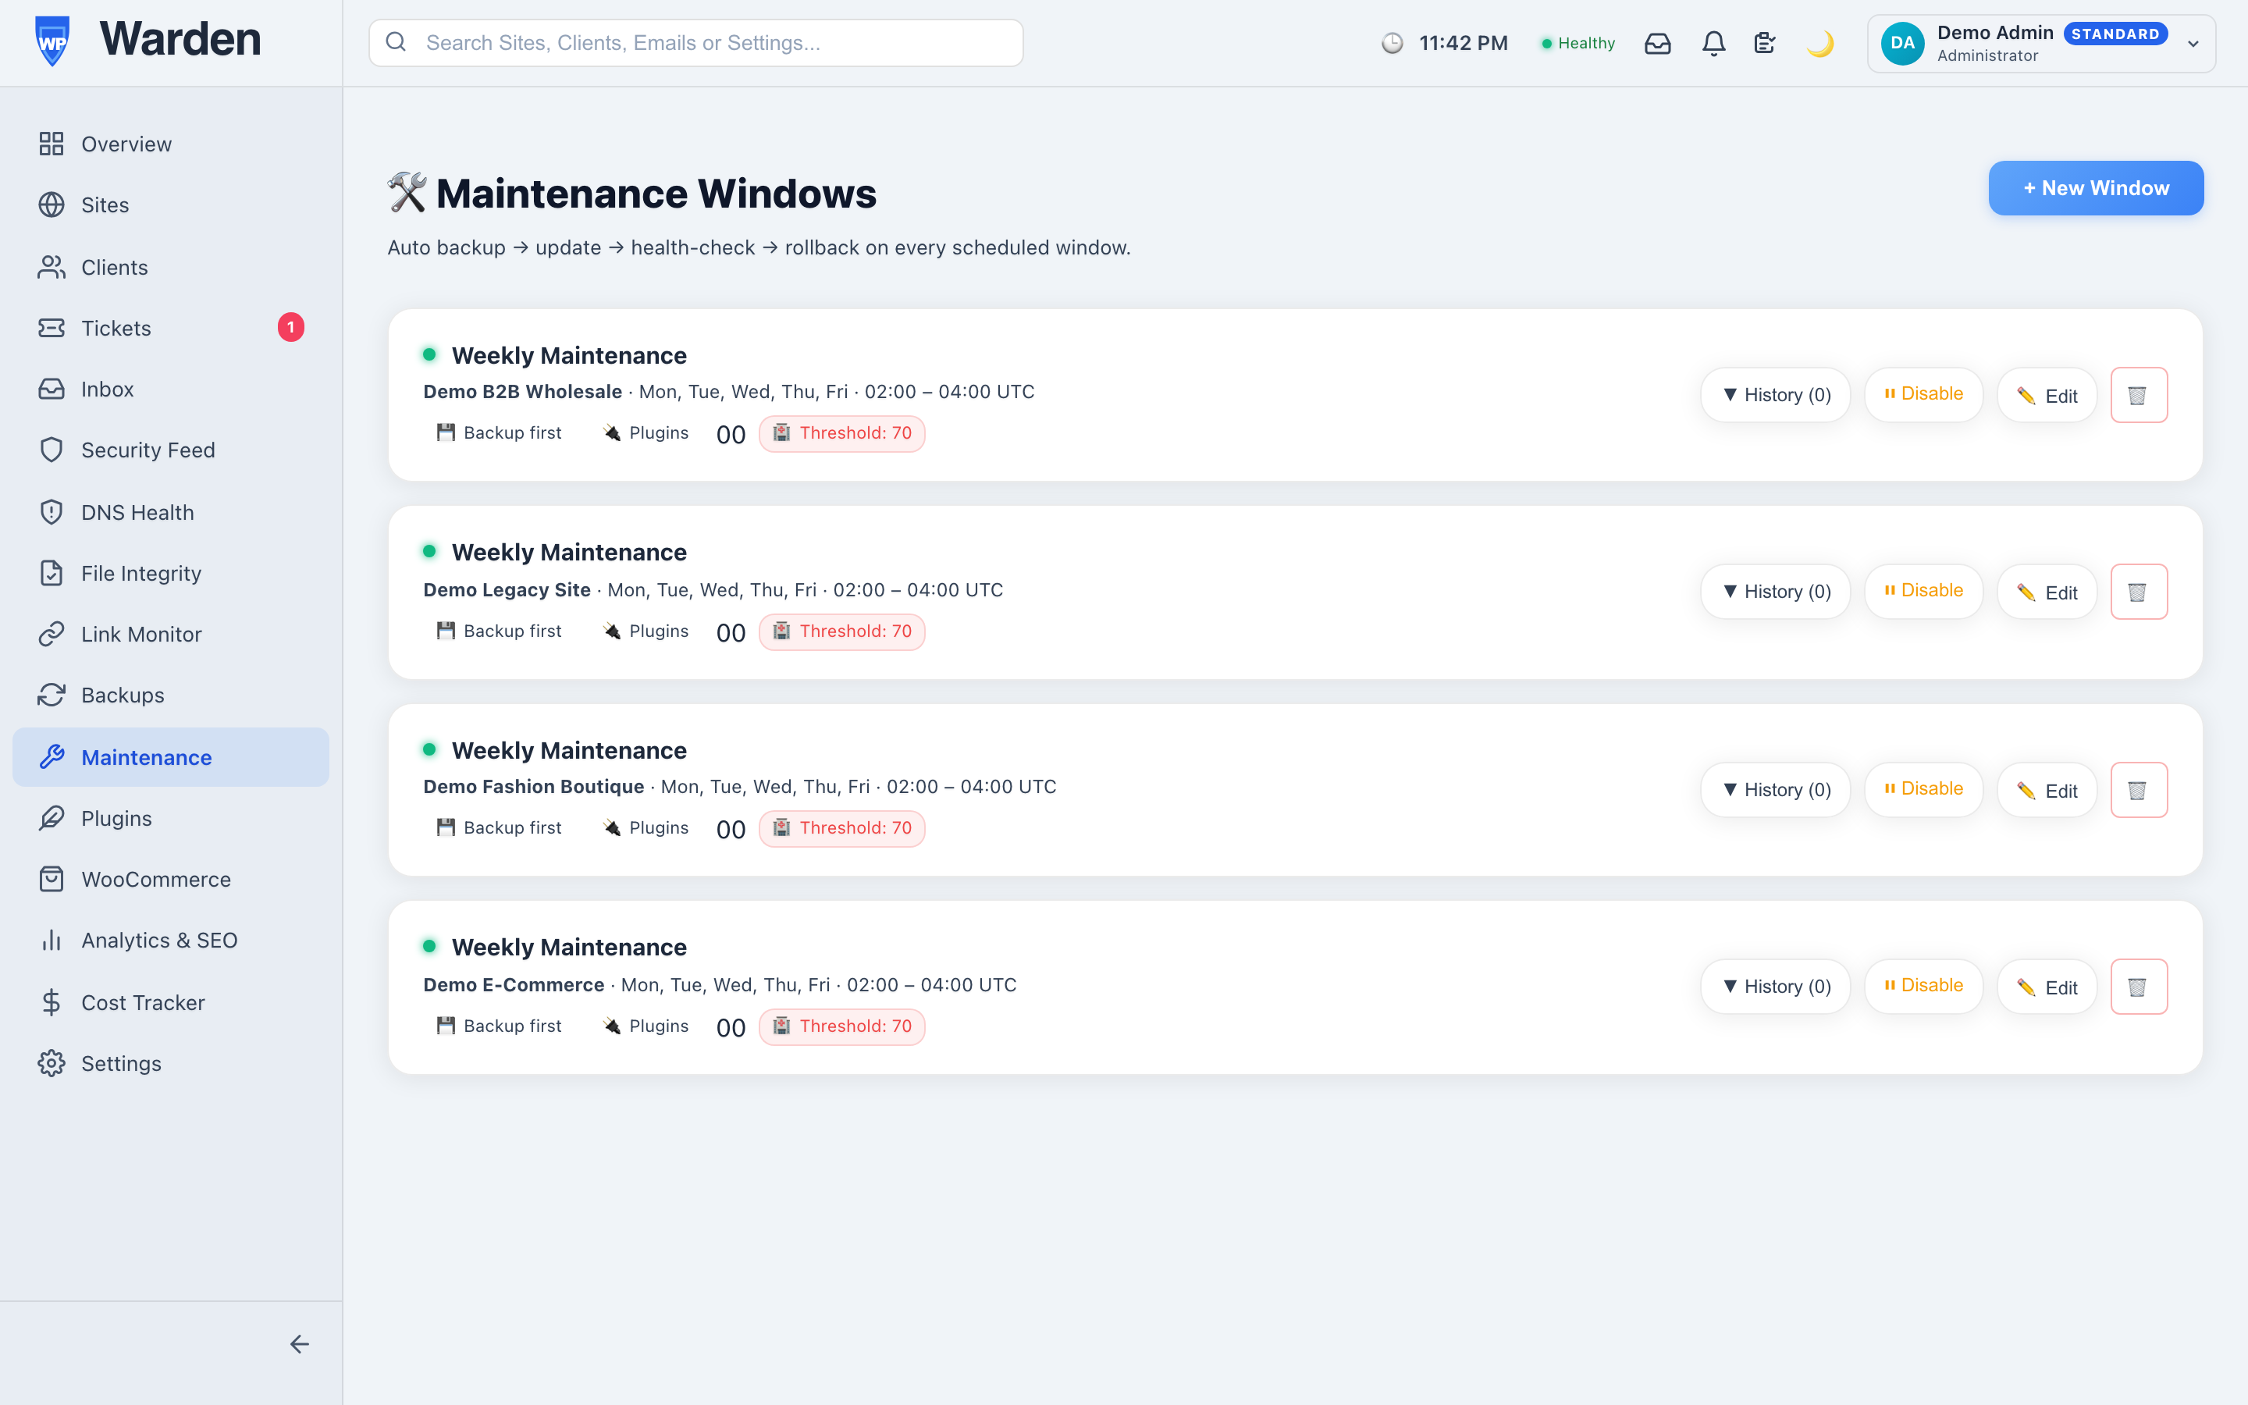The width and height of the screenshot is (2248, 1405).
Task: Click the Demo Legacy Site name
Action: point(507,589)
